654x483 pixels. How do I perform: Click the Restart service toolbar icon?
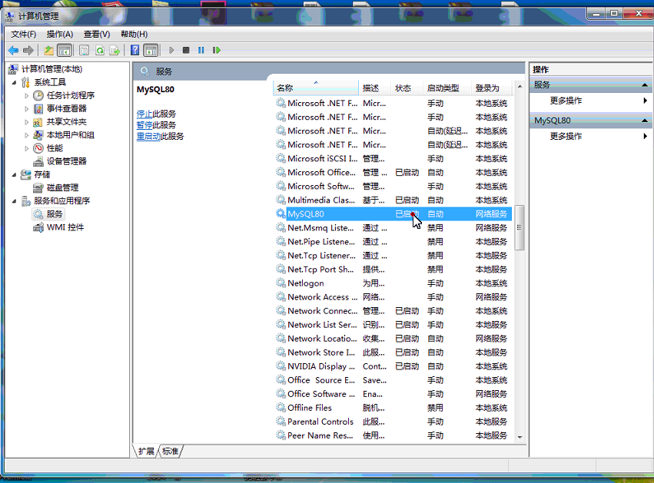coord(216,51)
